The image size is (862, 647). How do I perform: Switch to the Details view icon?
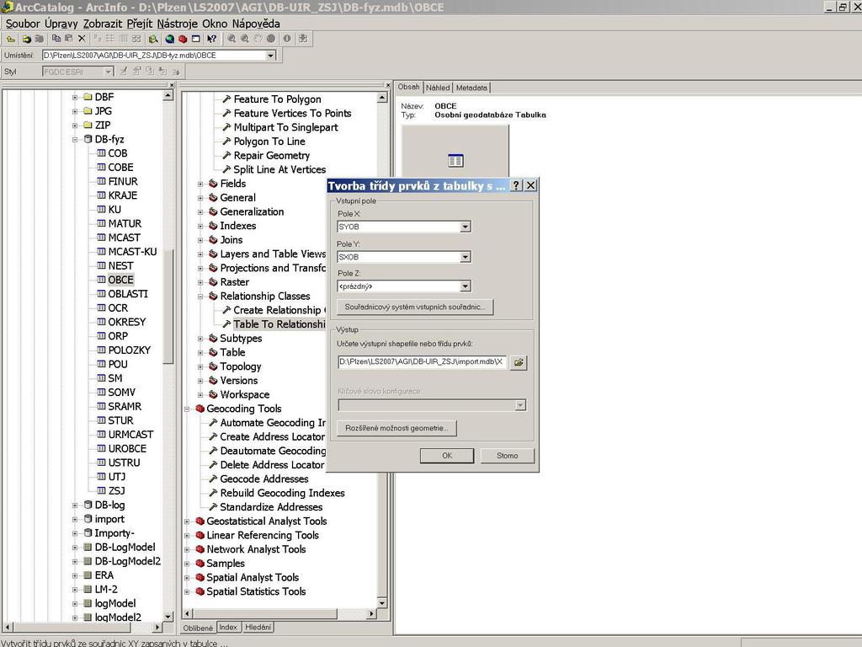click(123, 39)
